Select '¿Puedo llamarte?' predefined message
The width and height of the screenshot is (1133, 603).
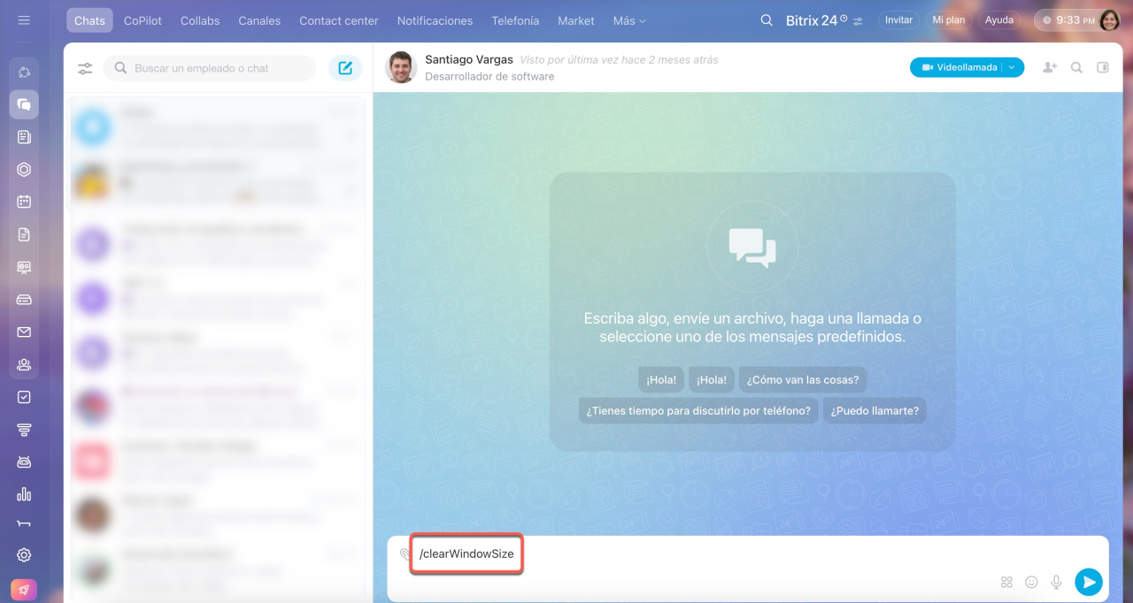875,410
